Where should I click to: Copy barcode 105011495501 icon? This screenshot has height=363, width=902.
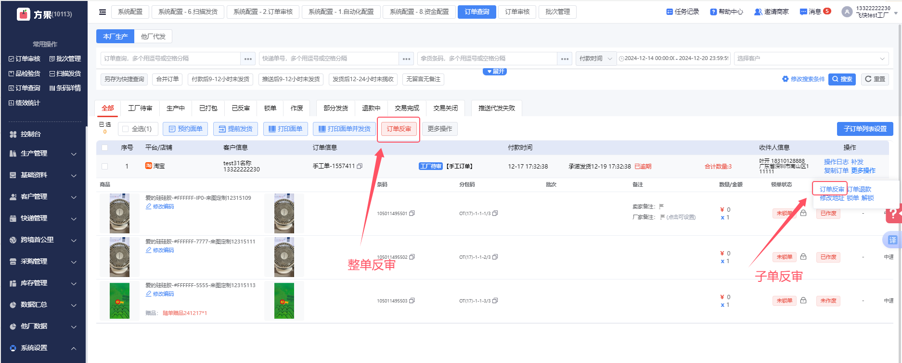(x=412, y=213)
